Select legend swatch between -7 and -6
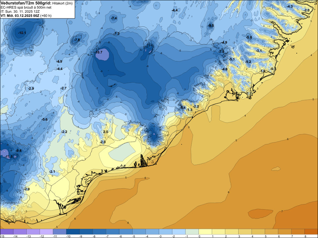 pos(113,232)
